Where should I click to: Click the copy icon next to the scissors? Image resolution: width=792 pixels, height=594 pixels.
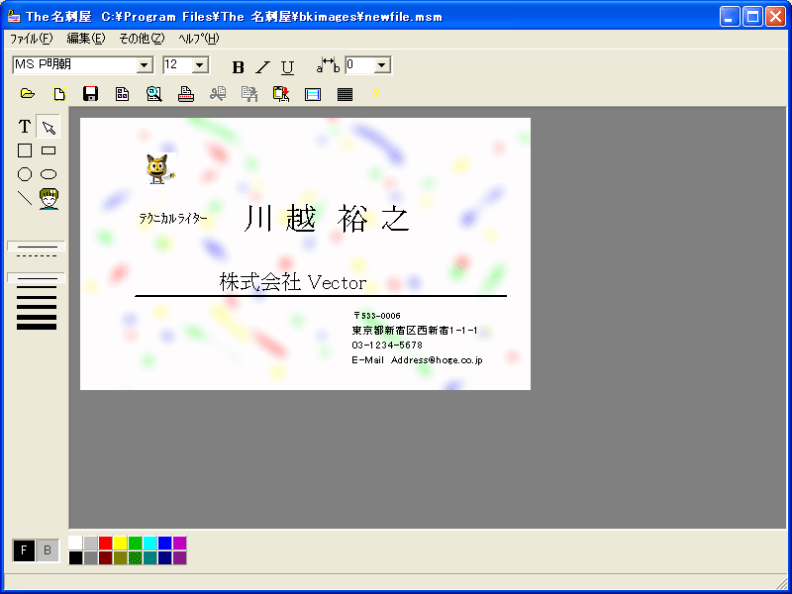coord(249,93)
